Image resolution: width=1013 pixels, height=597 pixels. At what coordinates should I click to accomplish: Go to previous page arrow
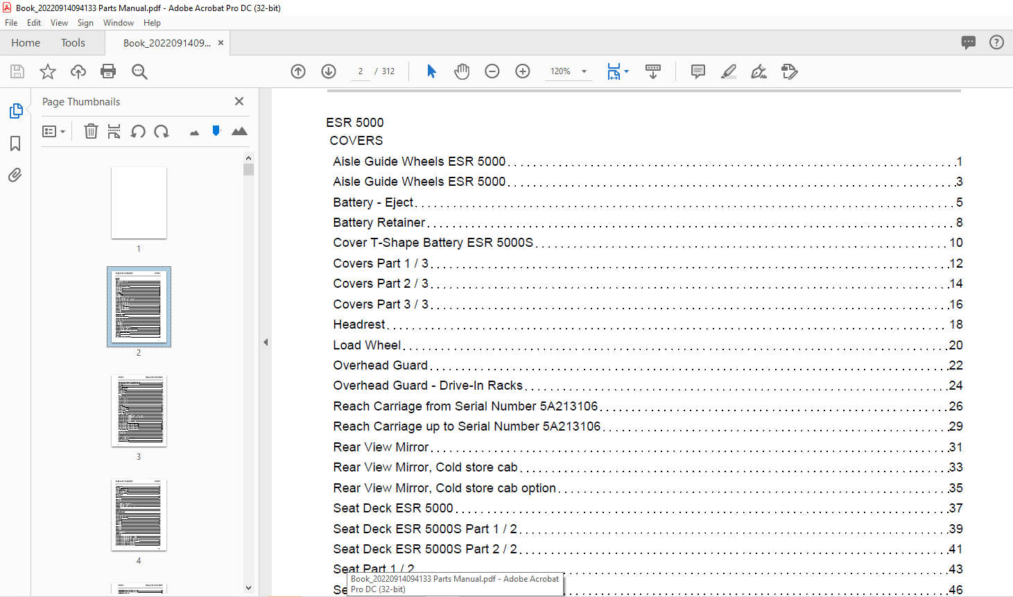tap(298, 71)
